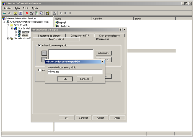Click Cancelar in Adicionar documento padrão dialog

[x=84, y=79]
